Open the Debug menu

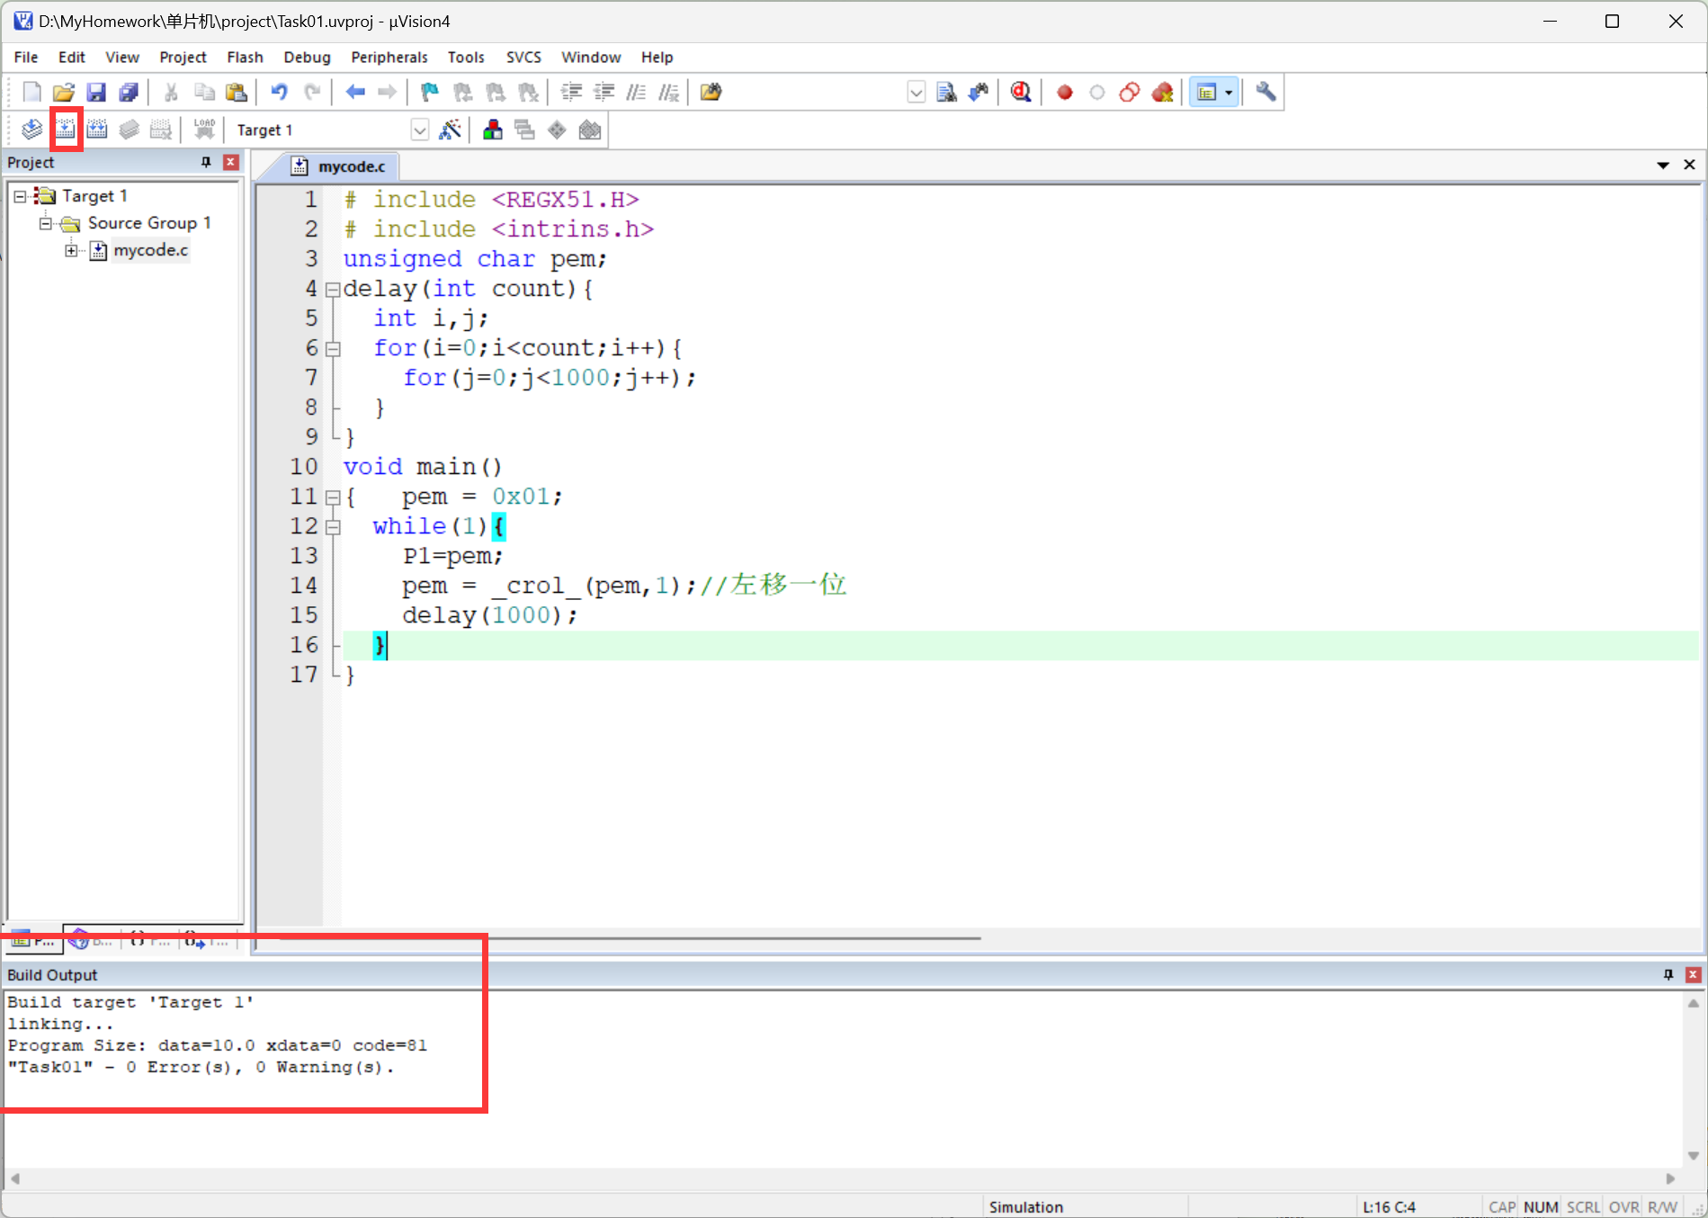point(307,57)
